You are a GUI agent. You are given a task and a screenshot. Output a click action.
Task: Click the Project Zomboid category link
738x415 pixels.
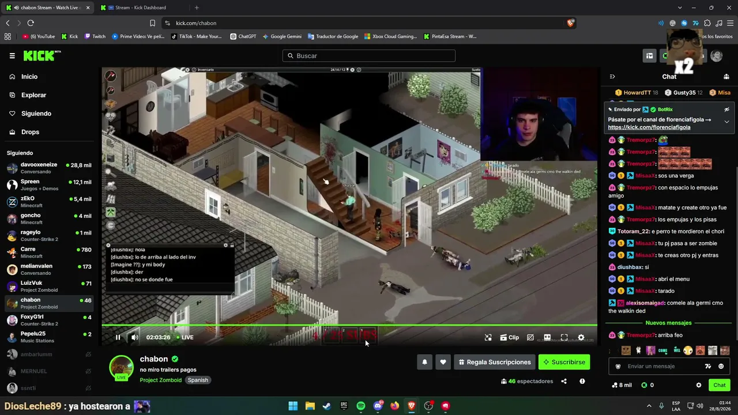click(x=160, y=380)
